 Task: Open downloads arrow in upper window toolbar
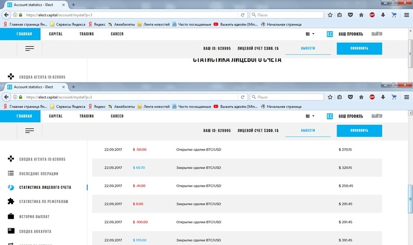(383, 15)
